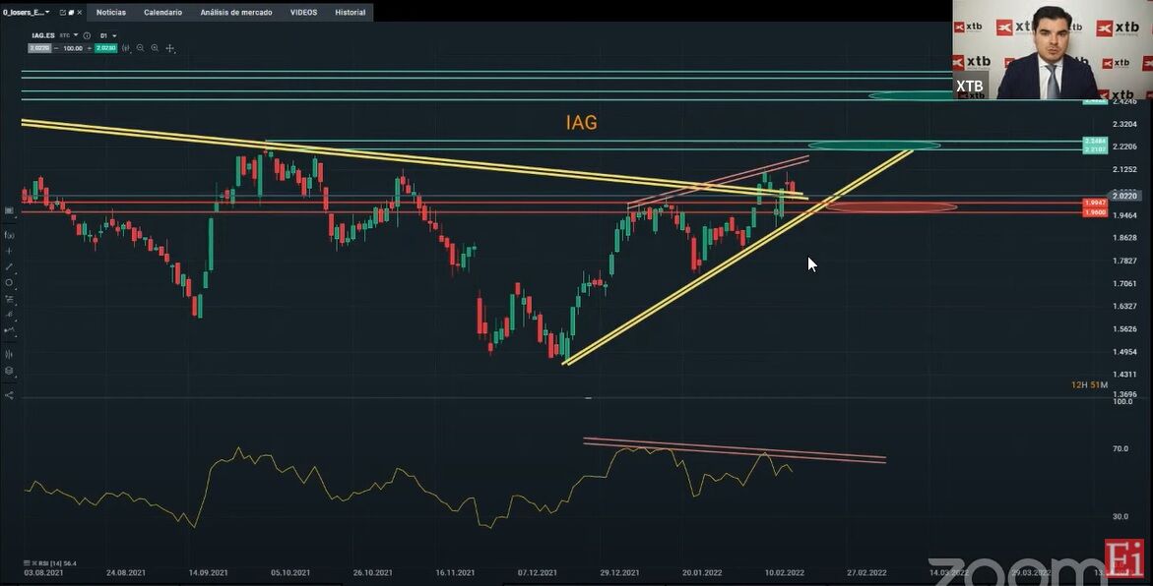
Task: Click the volume 100.00 input field
Action: point(73,48)
